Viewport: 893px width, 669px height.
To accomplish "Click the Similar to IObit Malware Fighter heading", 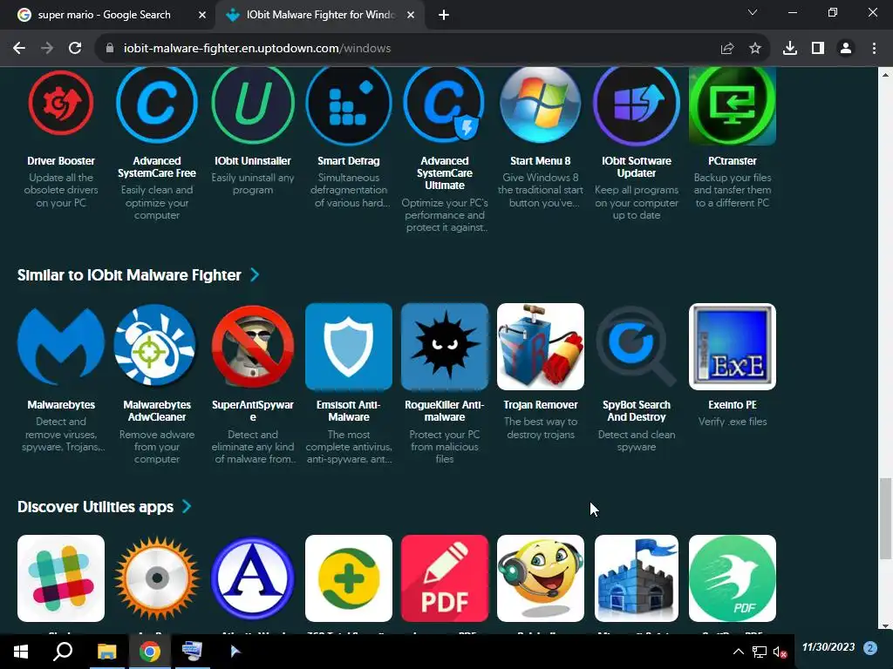I will point(129,274).
